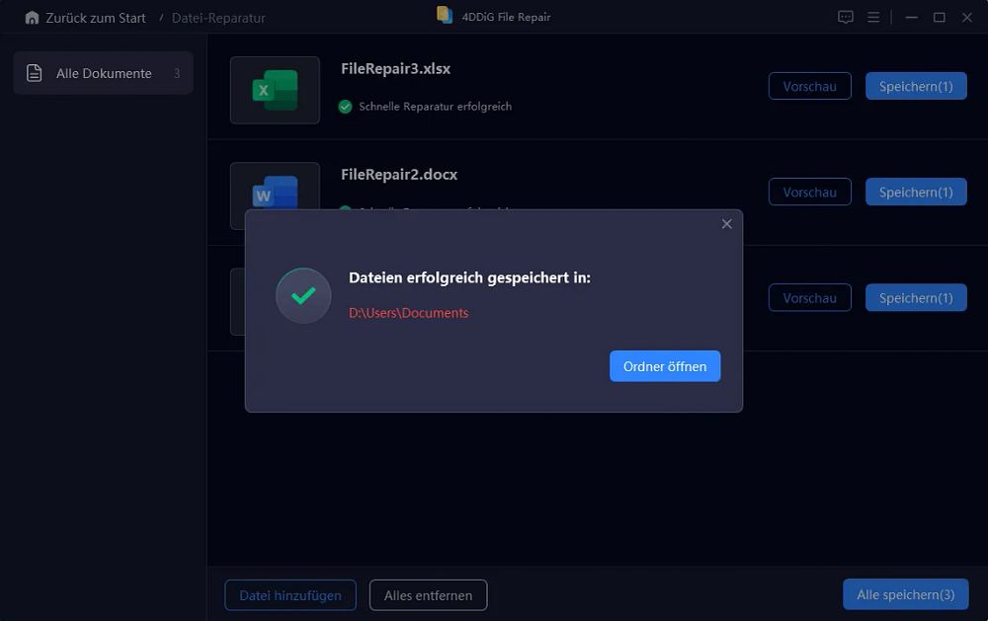The width and height of the screenshot is (988, 621).
Task: Click the FileRepair2.docx file name
Action: (x=399, y=175)
